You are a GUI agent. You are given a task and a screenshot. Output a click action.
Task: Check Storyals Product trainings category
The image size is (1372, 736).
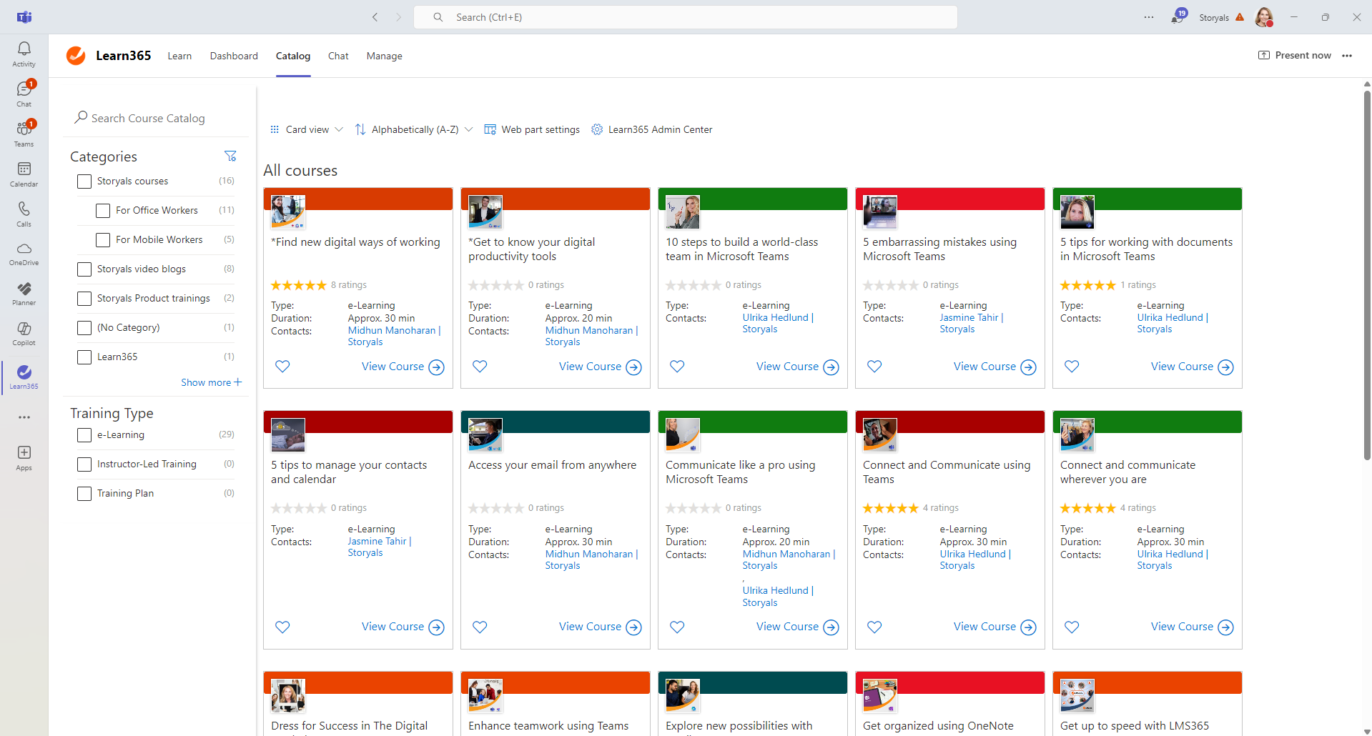coord(84,299)
